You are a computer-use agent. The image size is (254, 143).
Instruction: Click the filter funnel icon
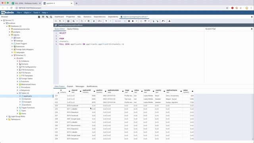pos(106,21)
